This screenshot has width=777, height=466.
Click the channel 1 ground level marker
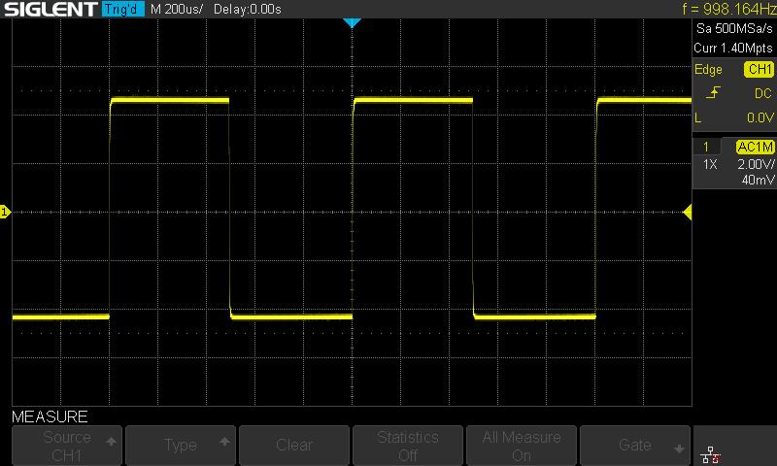click(x=5, y=212)
